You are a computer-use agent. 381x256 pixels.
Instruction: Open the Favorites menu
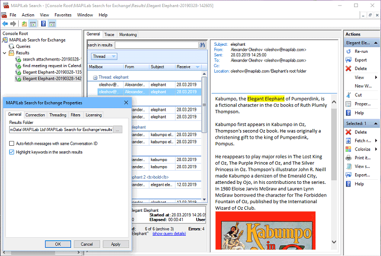coord(63,15)
